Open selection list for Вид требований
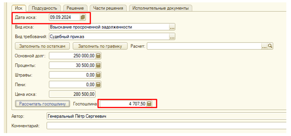The width and height of the screenshot is (291, 136). coord(172,37)
